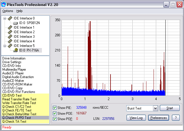Screen dimensions: 184x131
Task: Uncheck the Show POE checkbox
Action: pyautogui.click(x=55, y=113)
